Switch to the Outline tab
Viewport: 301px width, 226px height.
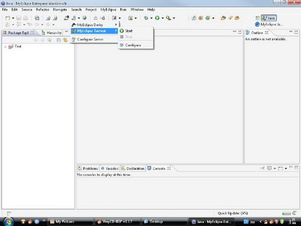tap(254, 33)
